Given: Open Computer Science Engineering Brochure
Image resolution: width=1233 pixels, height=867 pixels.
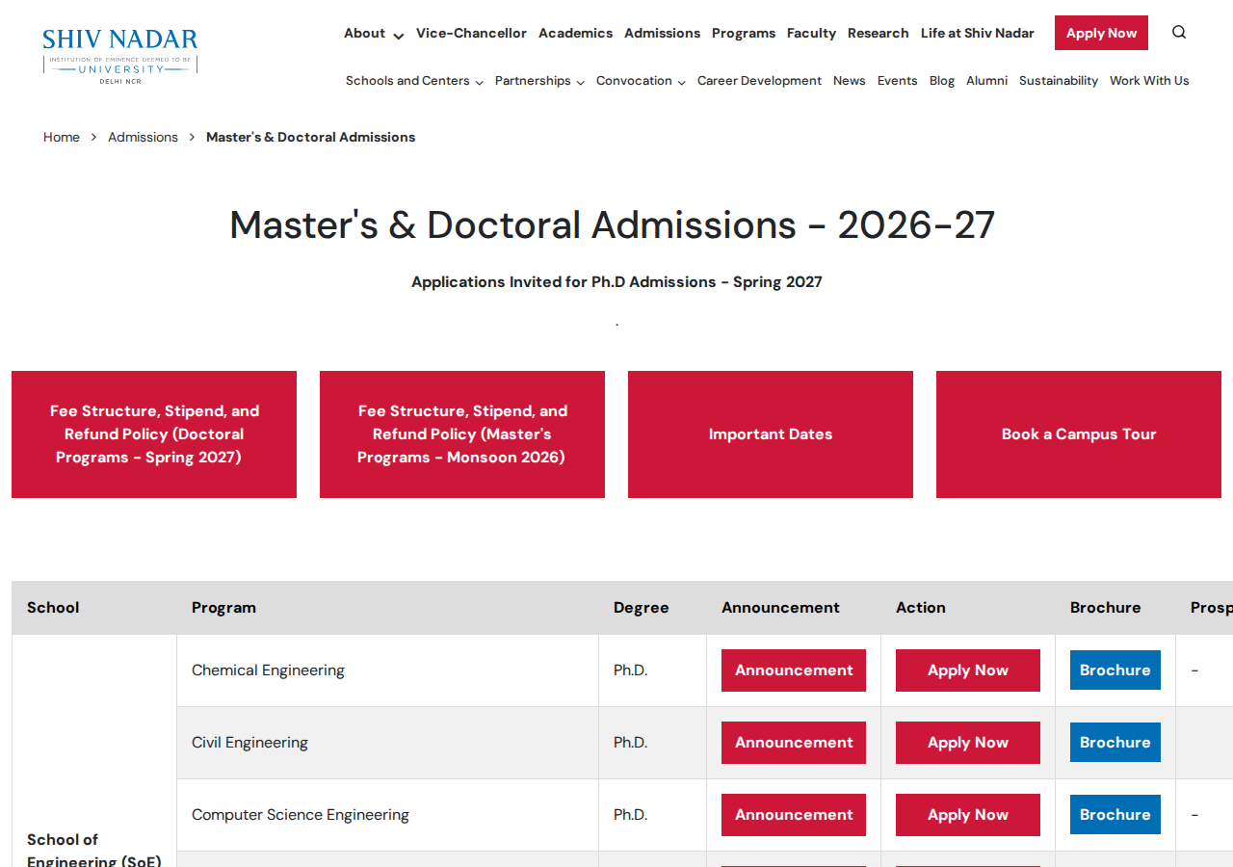Looking at the screenshot, I should coord(1115,815).
